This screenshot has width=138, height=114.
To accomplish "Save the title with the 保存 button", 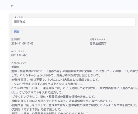I will pos(17,32).
